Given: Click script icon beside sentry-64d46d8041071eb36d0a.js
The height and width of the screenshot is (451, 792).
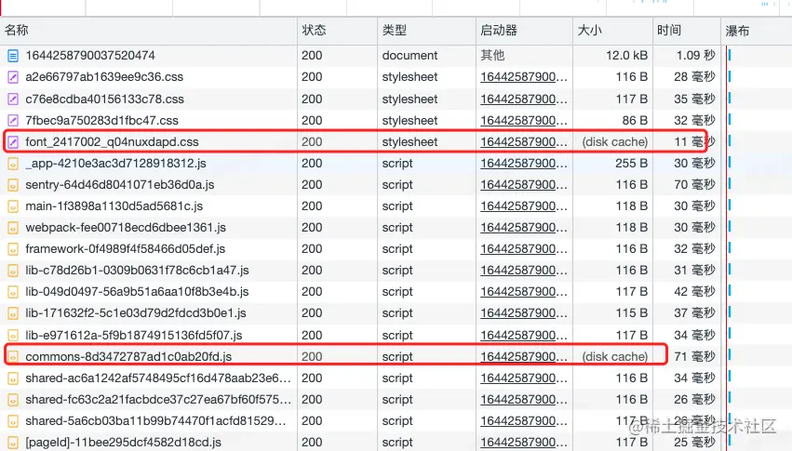Looking at the screenshot, I should 13,185.
